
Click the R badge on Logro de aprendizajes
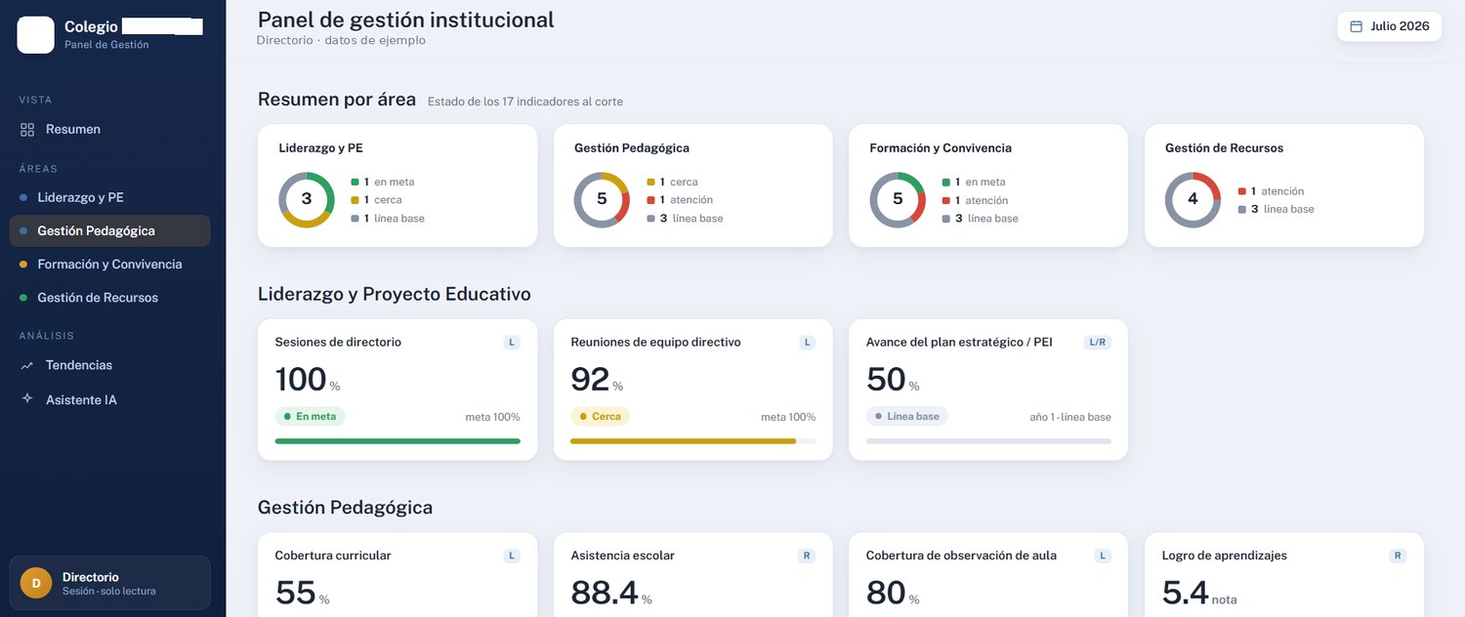click(x=1398, y=555)
